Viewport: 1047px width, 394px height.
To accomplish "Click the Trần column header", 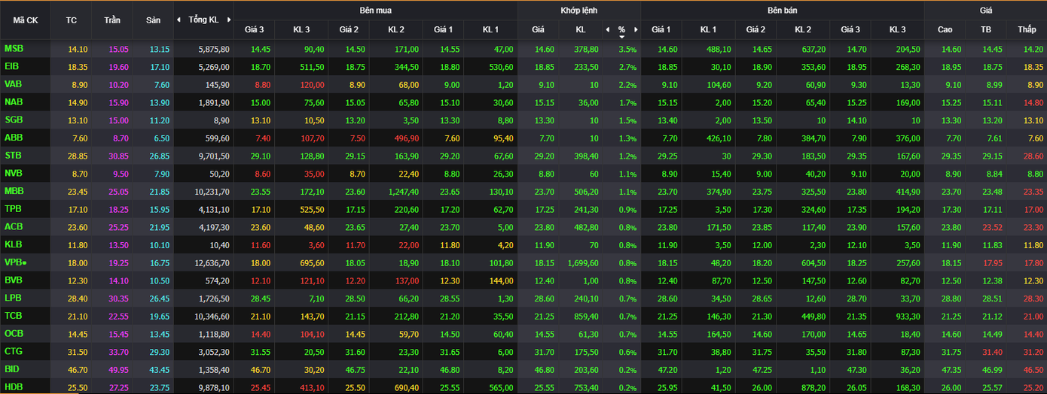I will point(112,20).
